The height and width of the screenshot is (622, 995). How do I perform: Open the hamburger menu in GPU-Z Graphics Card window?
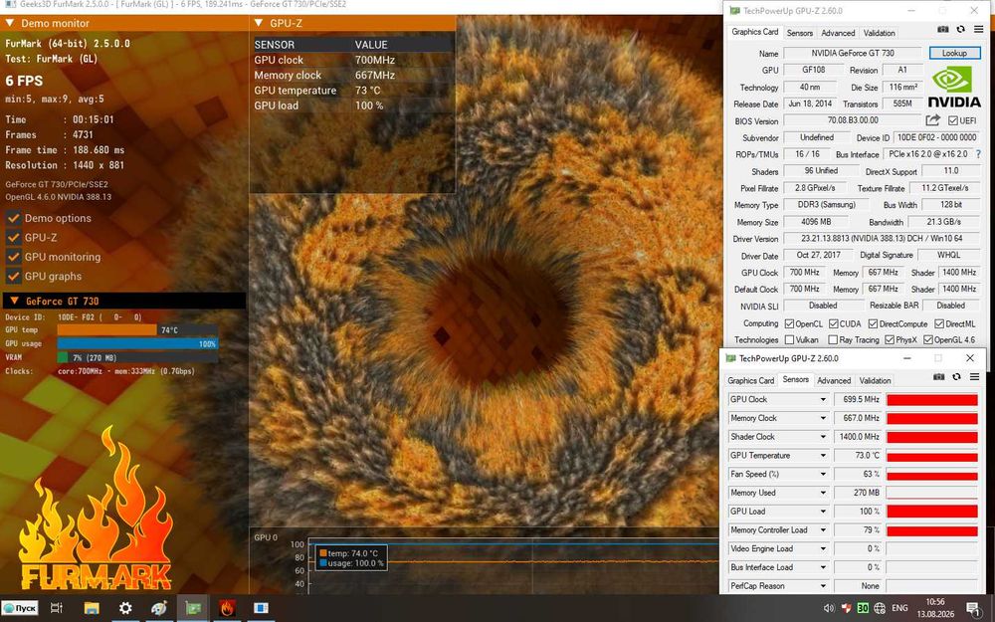978,30
